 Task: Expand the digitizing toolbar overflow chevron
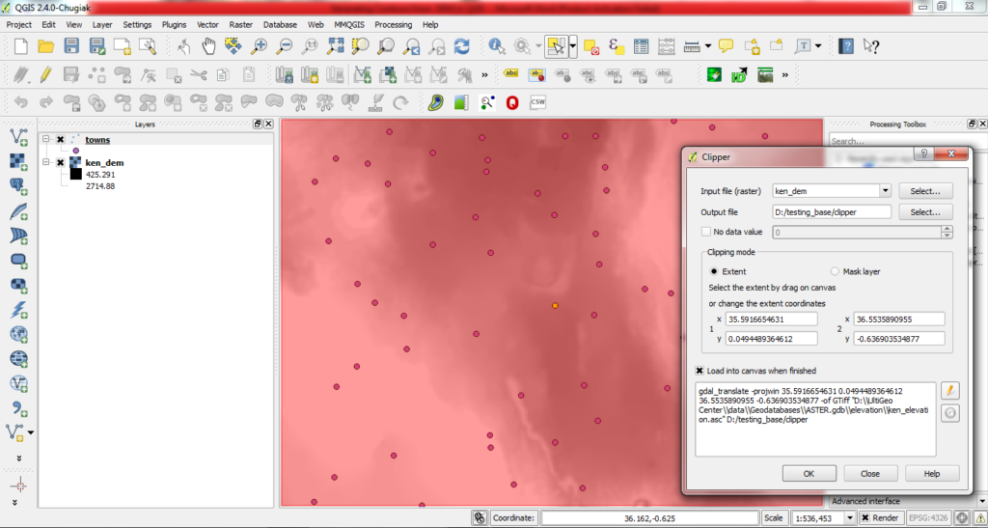point(484,75)
